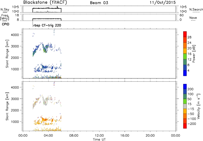Image resolution: width=203 pixels, height=141 pixels.
Task: Click '28' on the power colorbar scale
Action: coord(189,37)
